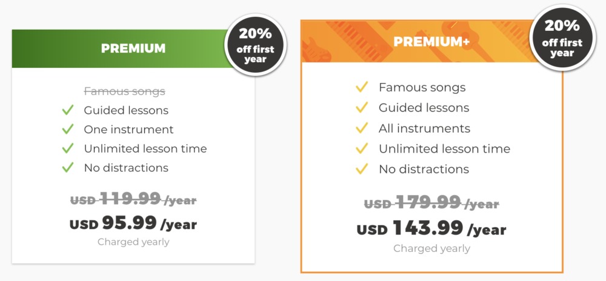
Task: Click the struck-through USD 179.99 price
Action: (x=431, y=202)
